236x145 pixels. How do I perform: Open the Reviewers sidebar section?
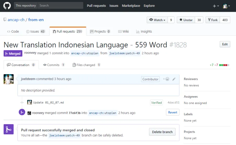click(191, 79)
